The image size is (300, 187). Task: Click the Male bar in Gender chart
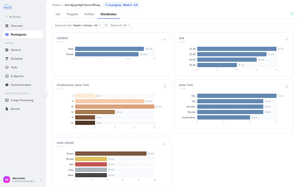click(109, 49)
